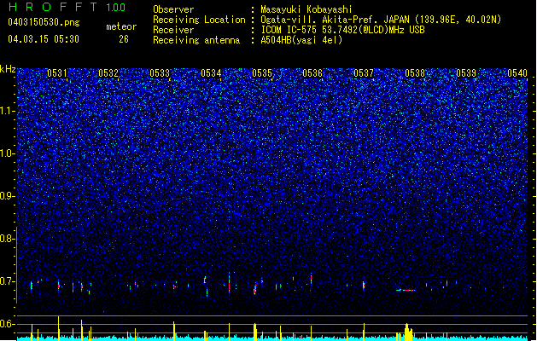Click the 0.9 kHz axis label
Image resolution: width=537 pixels, height=341 pixels.
[x=7, y=196]
